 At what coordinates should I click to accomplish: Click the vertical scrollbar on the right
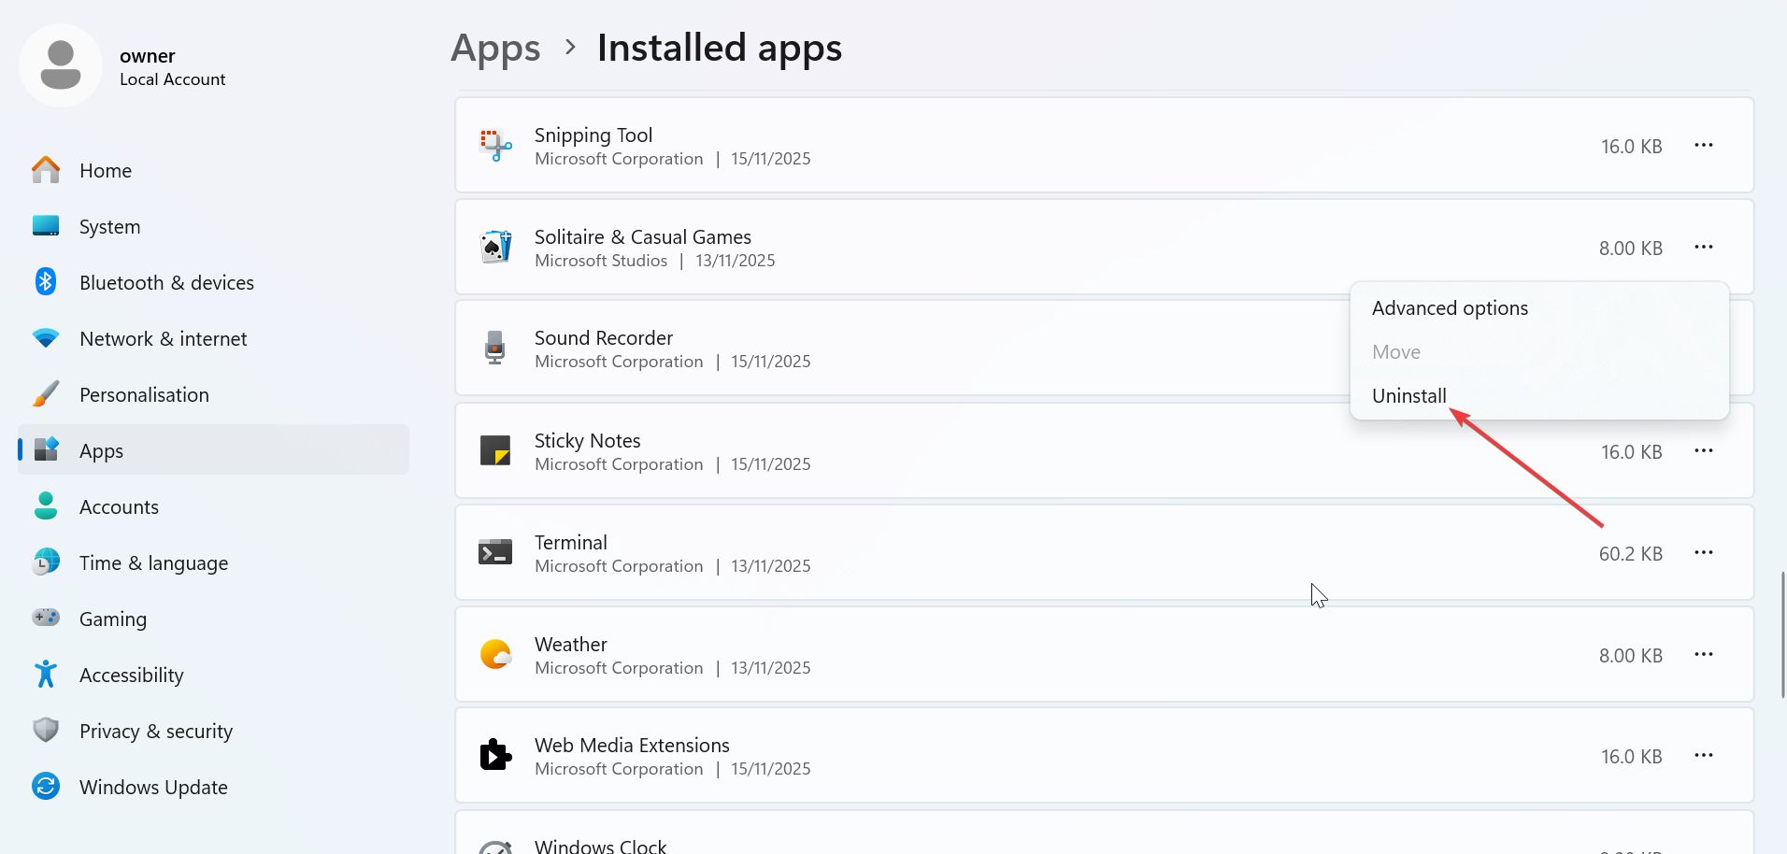point(1782,635)
